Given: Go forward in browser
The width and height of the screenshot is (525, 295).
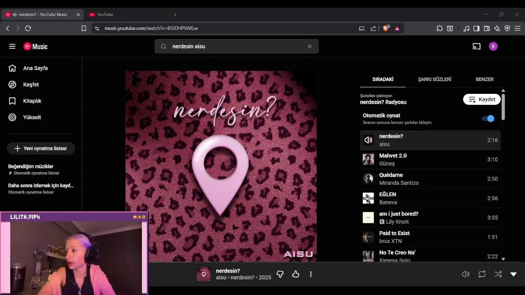Looking at the screenshot, I should pyautogui.click(x=18, y=28).
